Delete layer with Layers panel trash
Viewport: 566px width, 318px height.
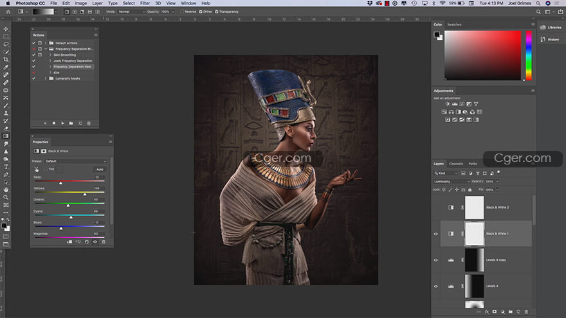526,312
